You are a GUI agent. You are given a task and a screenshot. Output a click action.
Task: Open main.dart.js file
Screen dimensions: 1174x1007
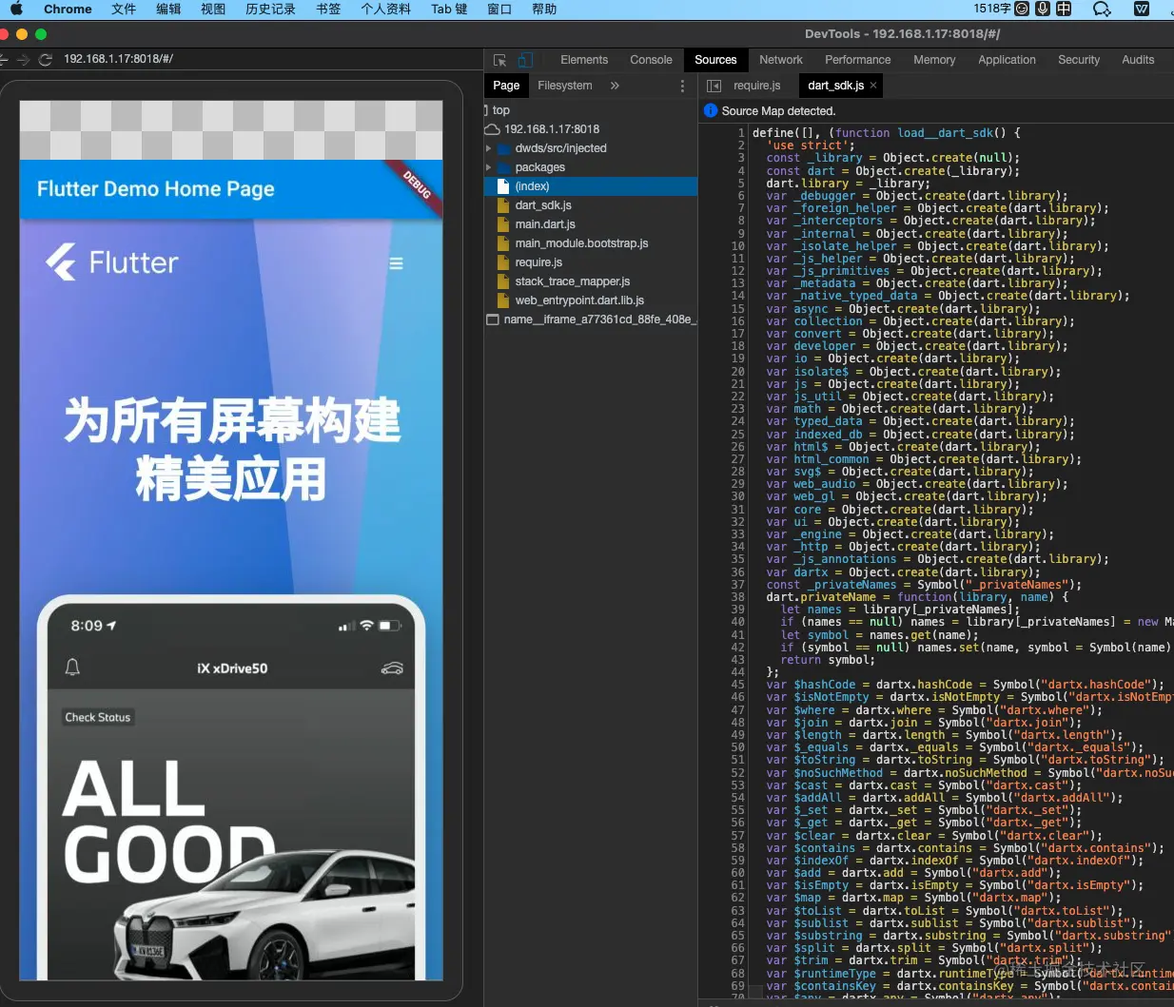pyautogui.click(x=545, y=224)
